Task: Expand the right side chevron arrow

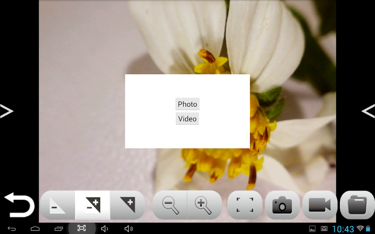Action: click(368, 111)
